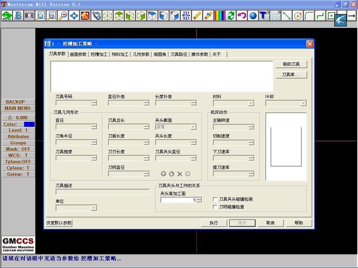Click the 刀具号码 spinner arrows
The height and width of the screenshot is (268, 358).
[x=94, y=103]
